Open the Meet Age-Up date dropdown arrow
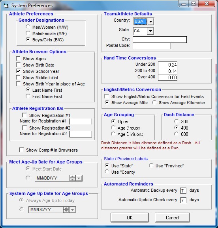 click(x=79, y=178)
